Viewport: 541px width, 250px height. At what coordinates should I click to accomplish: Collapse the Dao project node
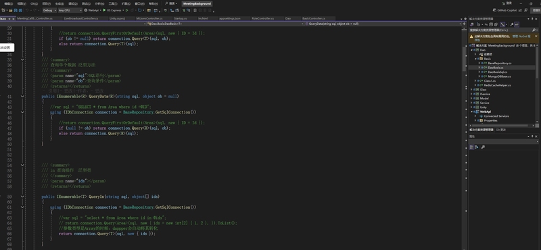471,50
